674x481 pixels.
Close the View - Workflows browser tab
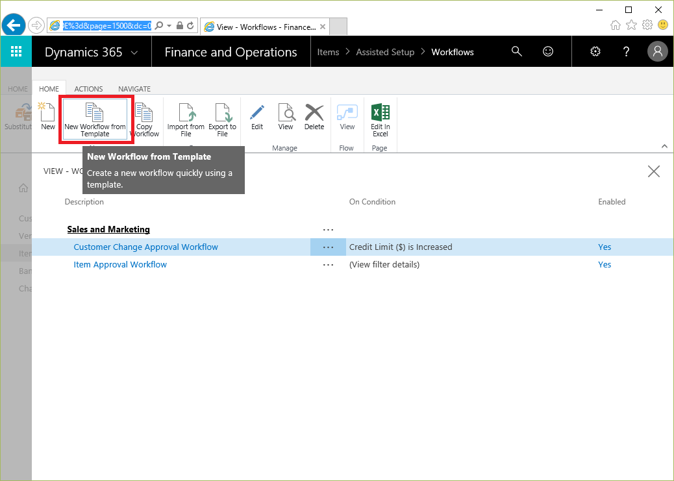coord(323,27)
